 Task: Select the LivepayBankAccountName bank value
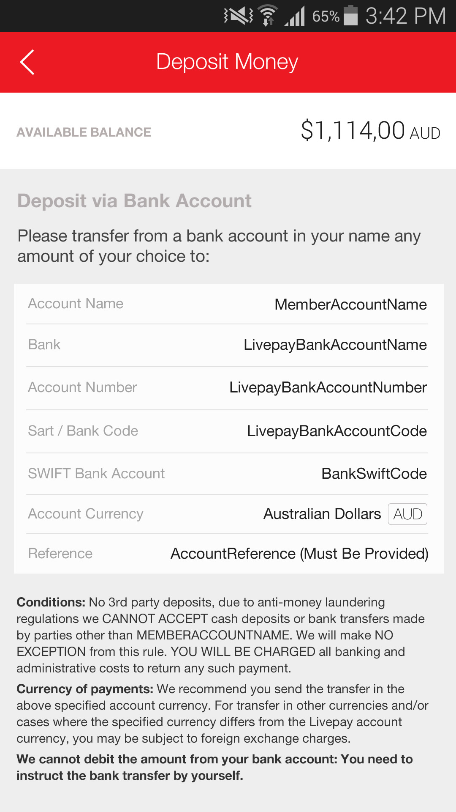click(335, 345)
